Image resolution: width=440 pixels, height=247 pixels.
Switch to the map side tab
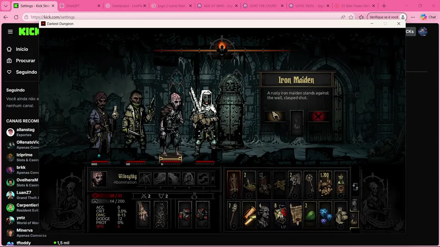click(354, 204)
